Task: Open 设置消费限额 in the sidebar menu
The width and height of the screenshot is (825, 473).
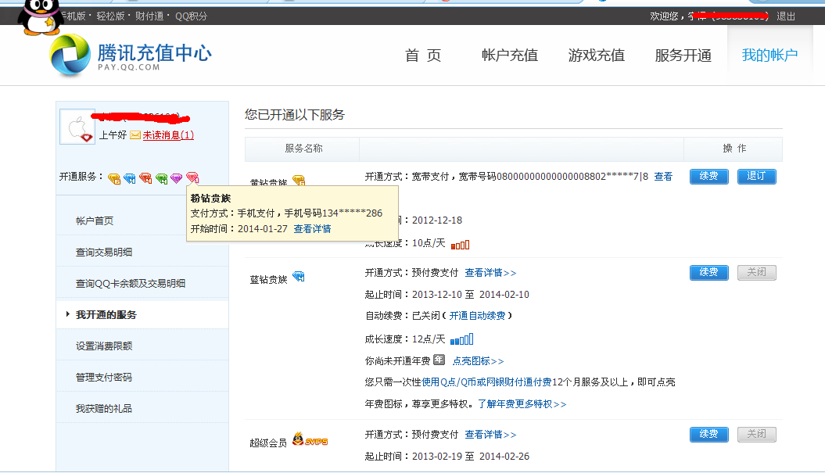Action: click(104, 346)
